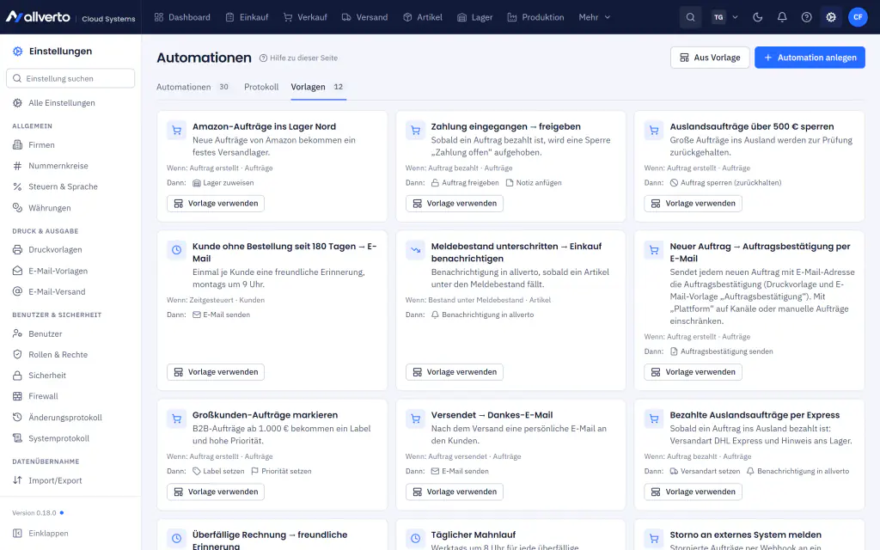The height and width of the screenshot is (550, 880).
Task: Use template Neuer Auftrag Auftragsbestätigung
Action: coord(694,372)
